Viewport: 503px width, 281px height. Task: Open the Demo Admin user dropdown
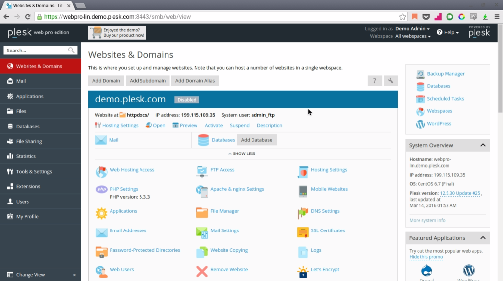point(413,29)
